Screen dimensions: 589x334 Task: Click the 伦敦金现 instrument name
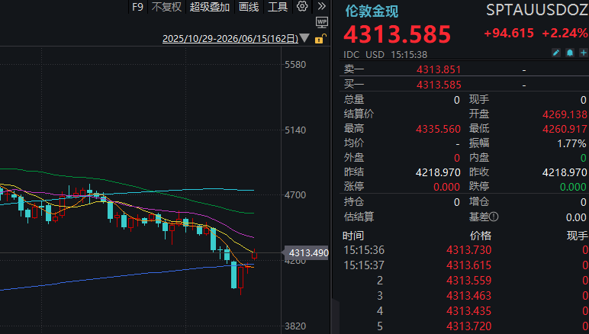(372, 11)
